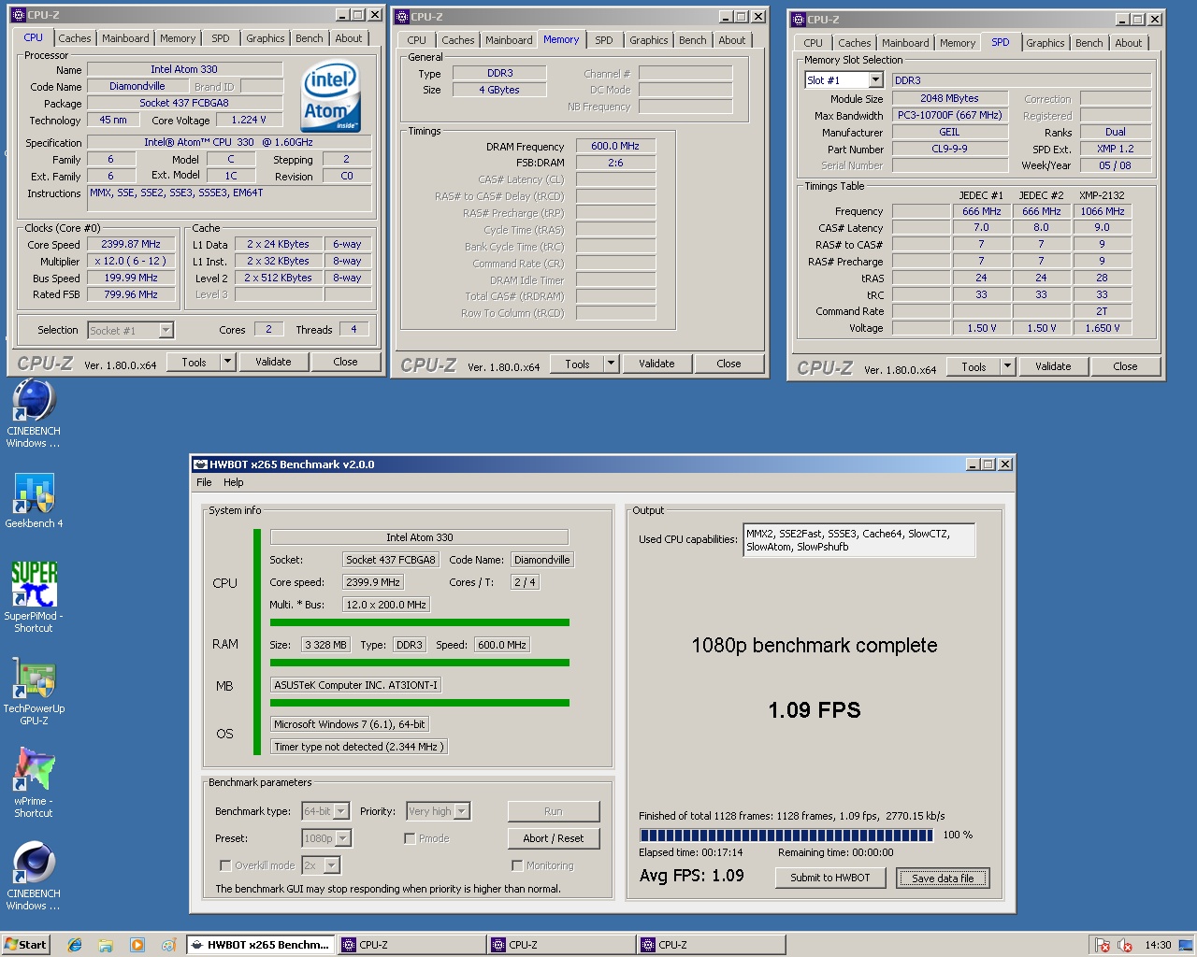Screen dimensions: 1197x957
Task: Click the benchmark progress bar at 100 %
Action: 786,835
